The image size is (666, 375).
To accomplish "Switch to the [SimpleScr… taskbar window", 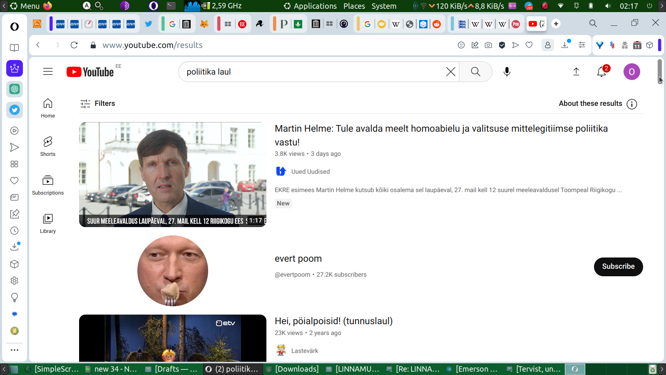I will pos(52,369).
